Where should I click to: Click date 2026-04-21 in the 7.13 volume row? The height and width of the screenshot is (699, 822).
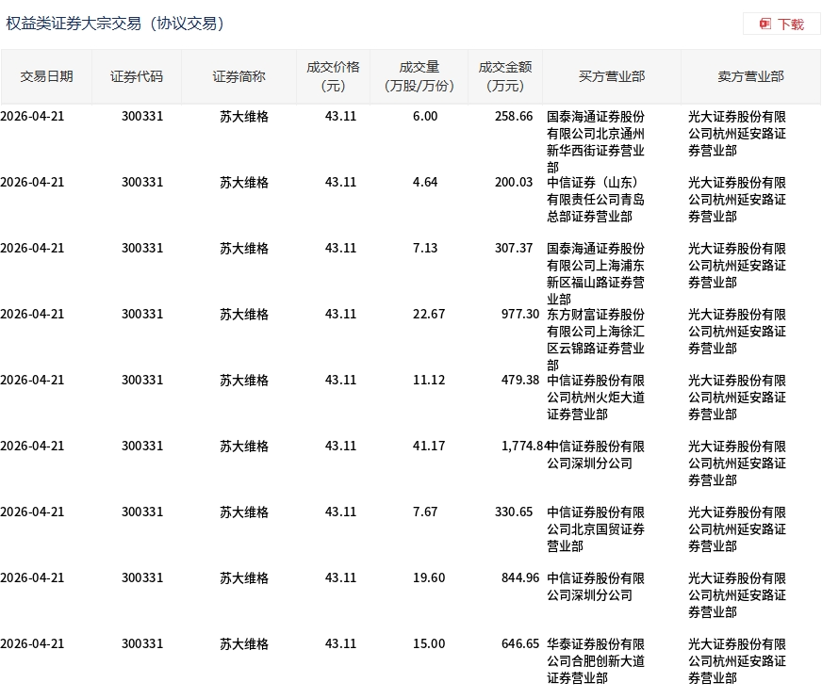tap(32, 249)
